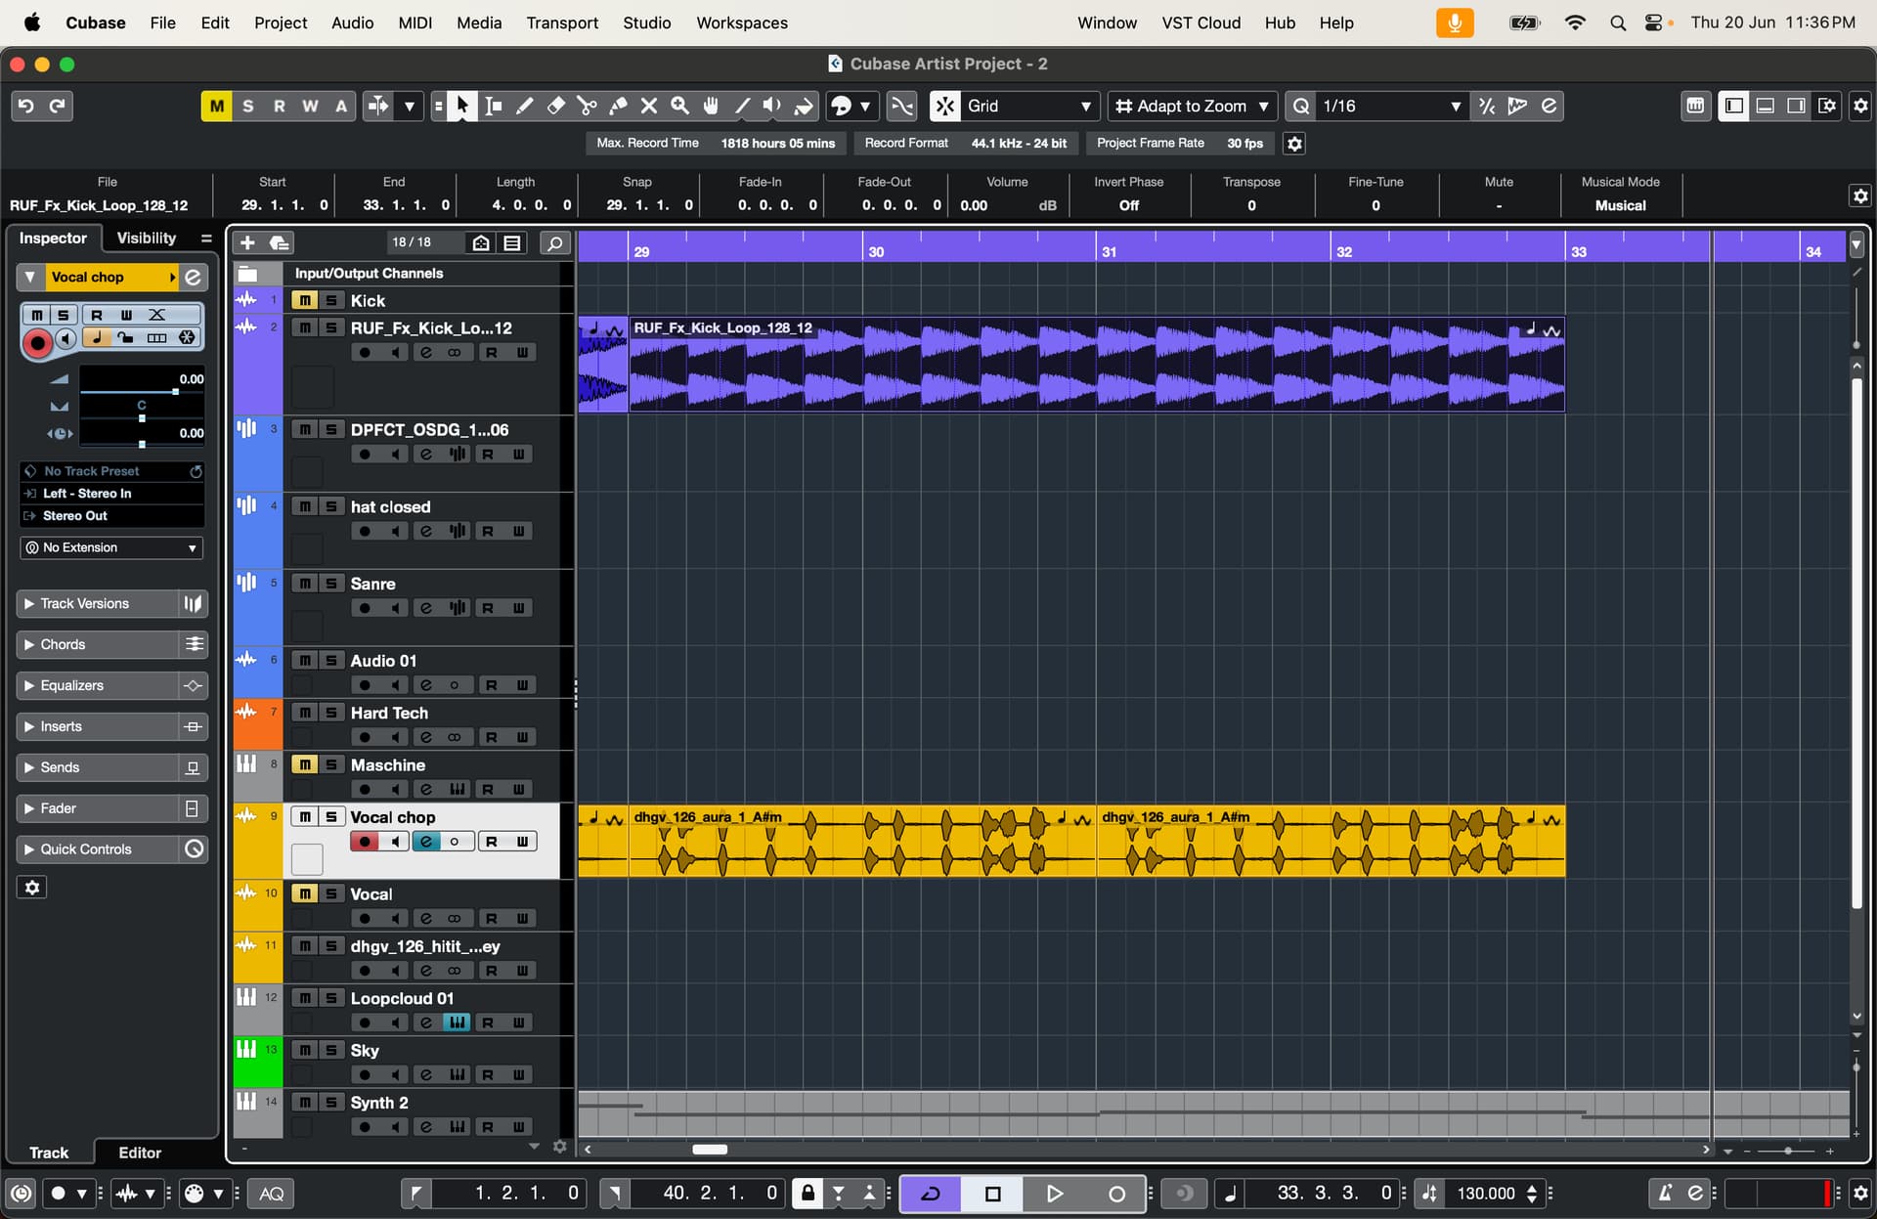This screenshot has width=1877, height=1219.
Task: Select the Mute X tool
Action: click(649, 106)
